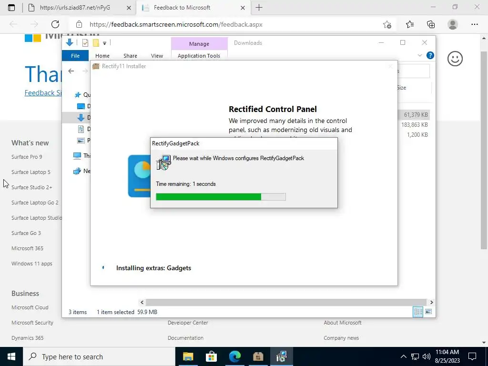
Task: Click the Explorer horizontal scrollbar right arrow
Action: [x=431, y=302]
